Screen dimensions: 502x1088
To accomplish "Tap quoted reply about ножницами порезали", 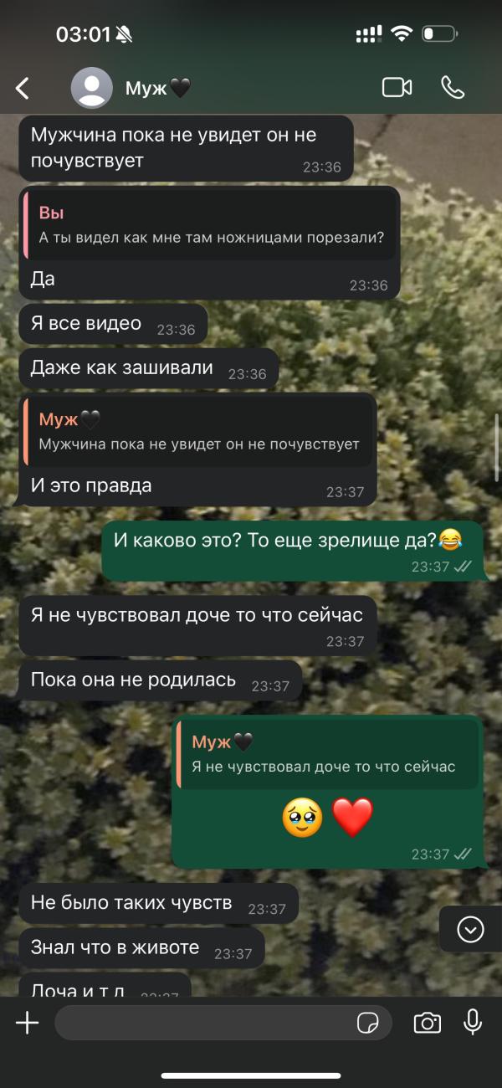I will tap(210, 225).
